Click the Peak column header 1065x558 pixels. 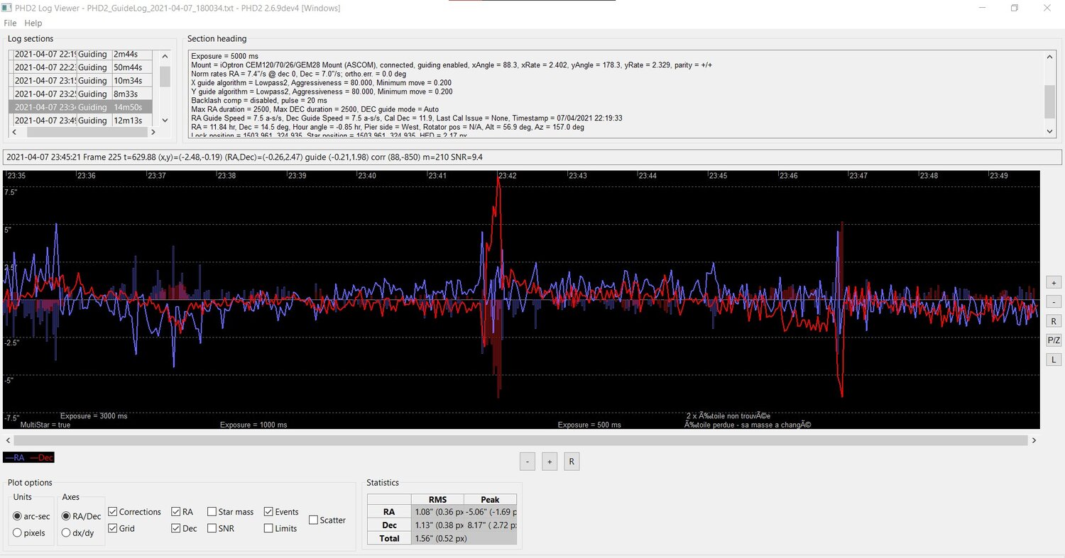pos(491,499)
